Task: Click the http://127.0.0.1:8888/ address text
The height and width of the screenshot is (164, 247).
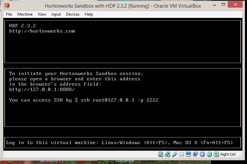Action: pyautogui.click(x=42, y=90)
